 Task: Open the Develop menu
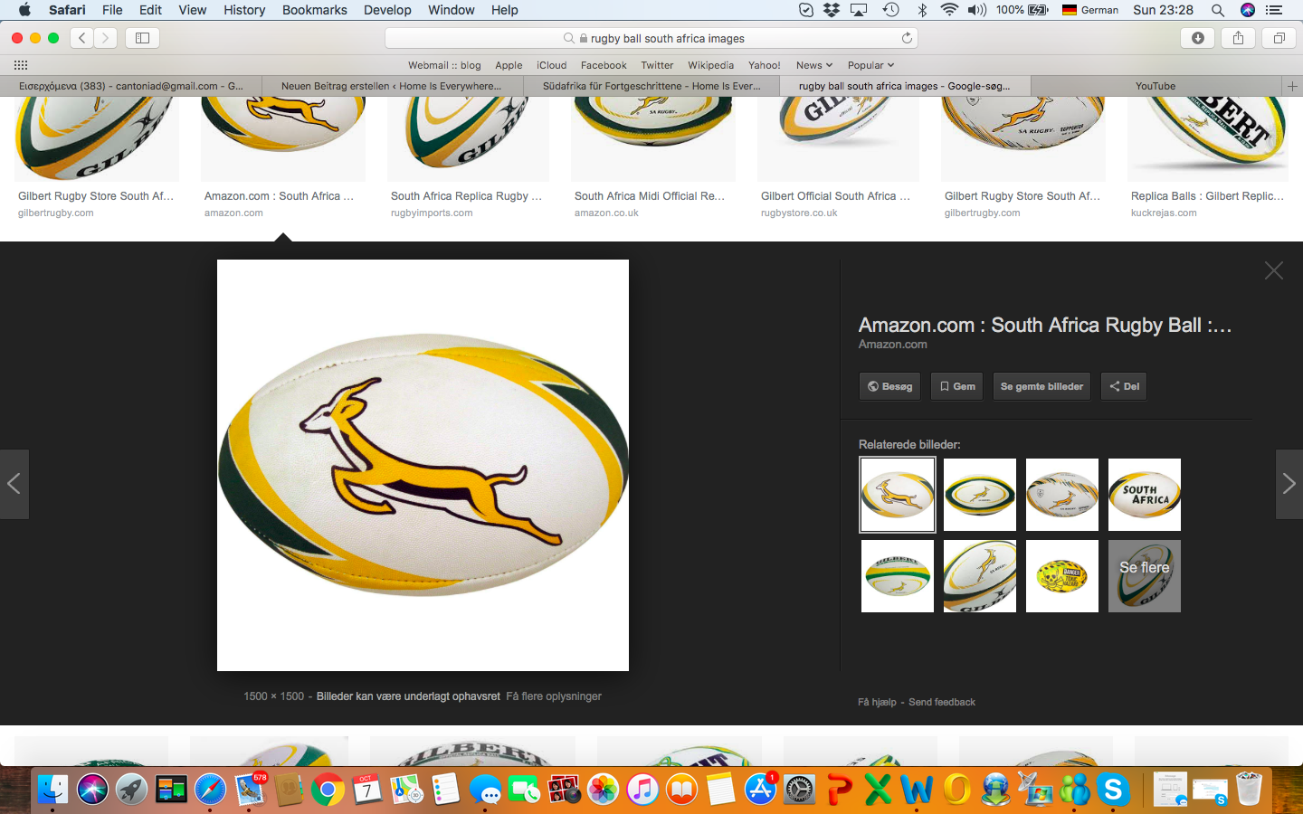click(387, 10)
